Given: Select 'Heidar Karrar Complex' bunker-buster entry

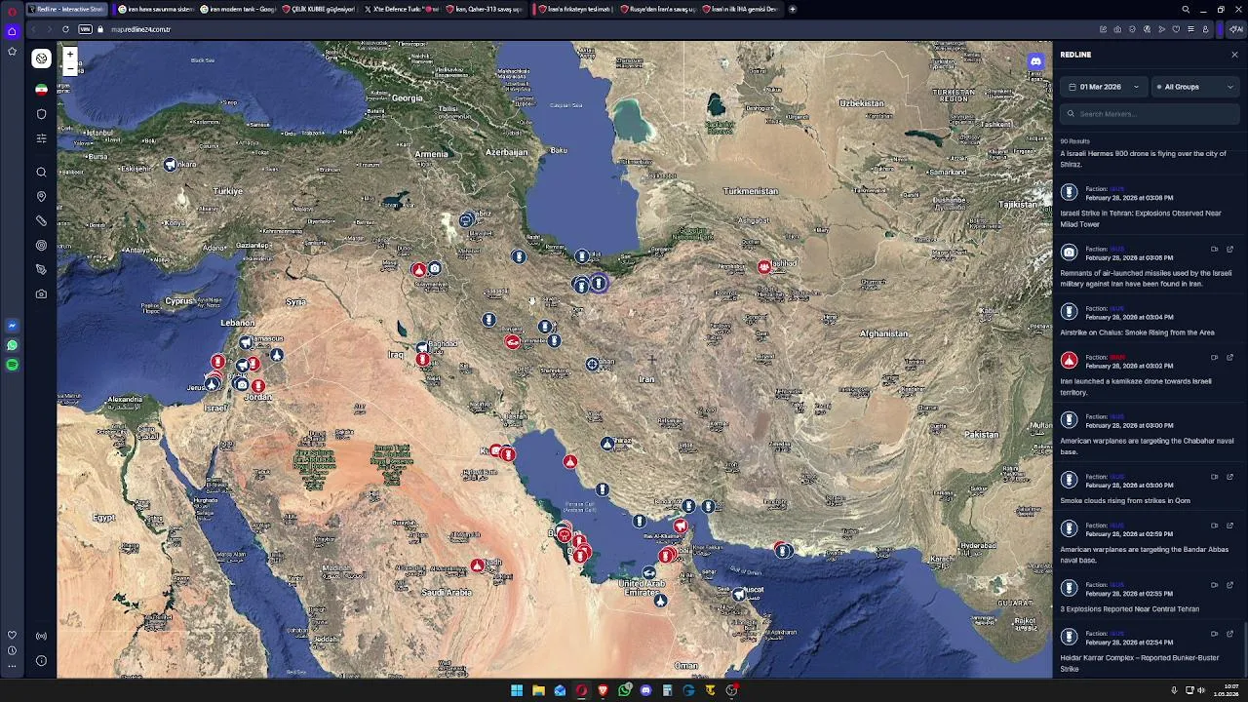Looking at the screenshot, I should point(1149,649).
